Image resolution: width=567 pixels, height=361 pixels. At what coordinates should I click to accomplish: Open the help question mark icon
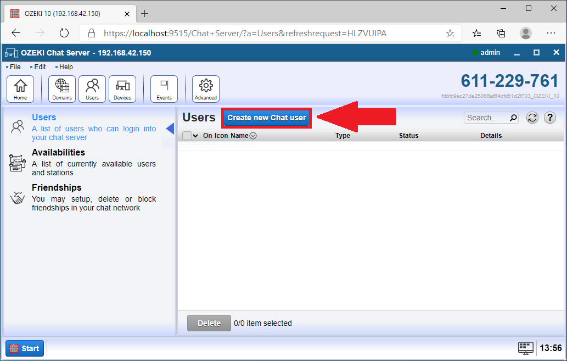click(x=549, y=117)
